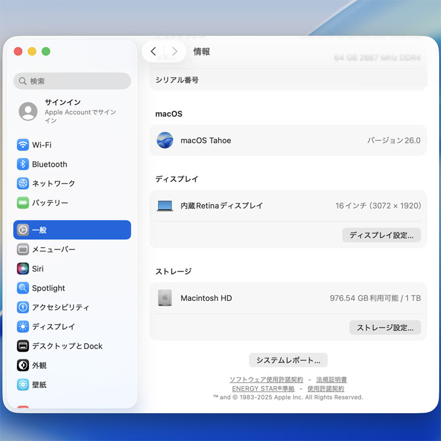Open the 壁紙 wallpaper icon
Screen dimensions: 441x441
(x=23, y=385)
